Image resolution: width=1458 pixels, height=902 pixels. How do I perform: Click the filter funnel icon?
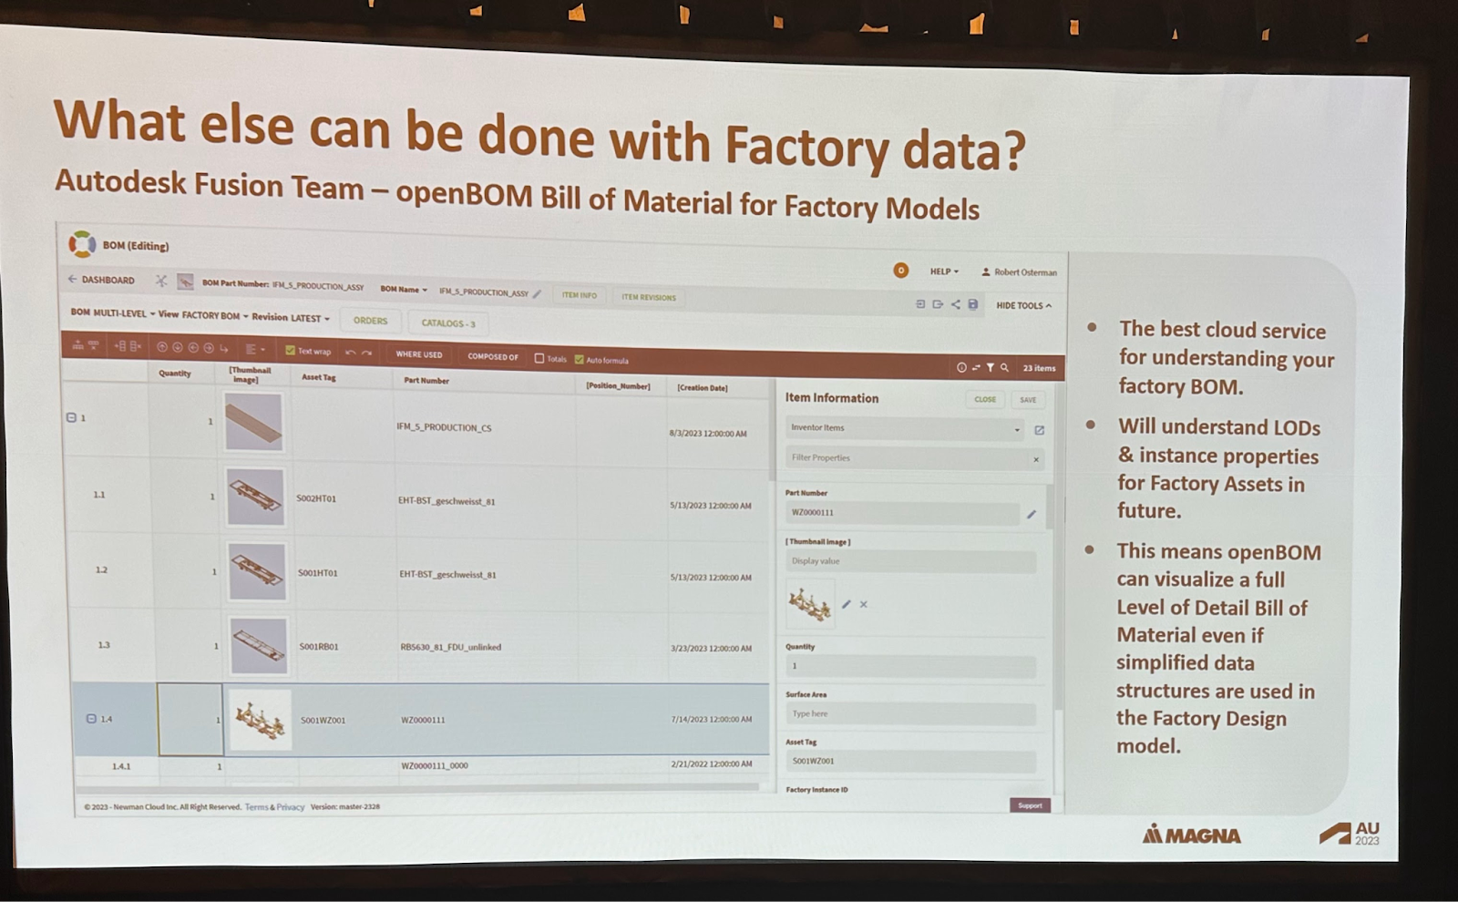[991, 367]
